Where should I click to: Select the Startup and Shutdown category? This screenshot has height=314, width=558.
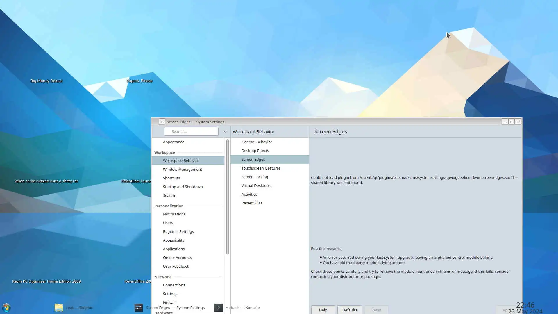pyautogui.click(x=183, y=187)
